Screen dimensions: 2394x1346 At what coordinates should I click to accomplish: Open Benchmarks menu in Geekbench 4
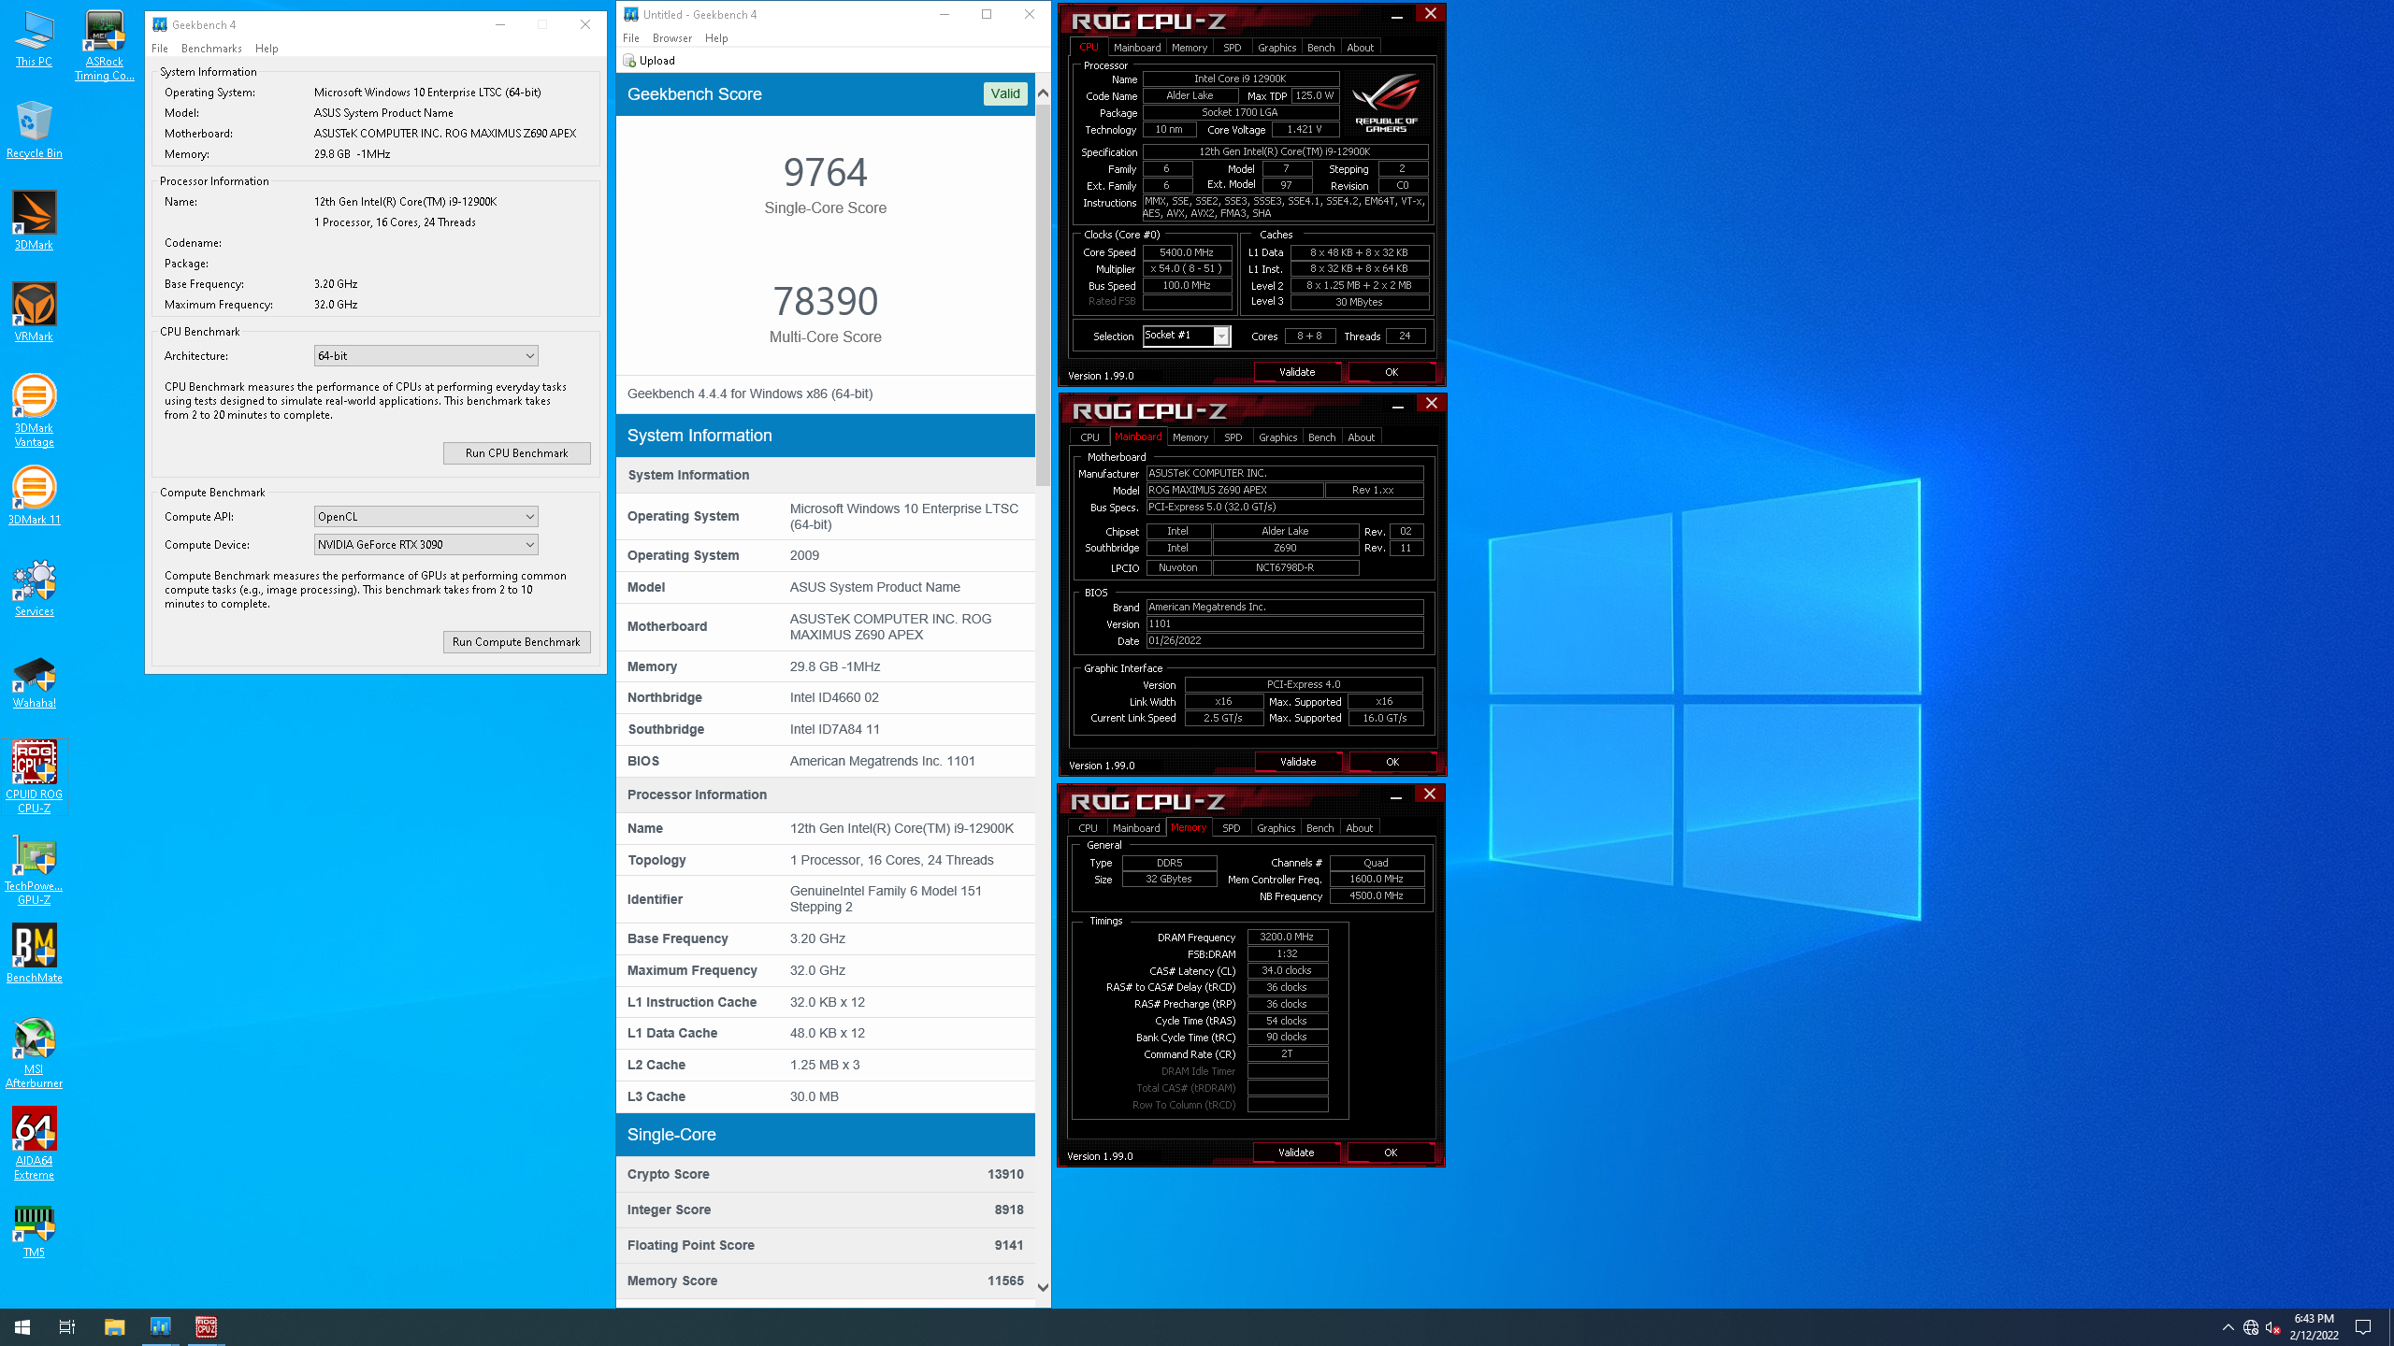pos(211,49)
